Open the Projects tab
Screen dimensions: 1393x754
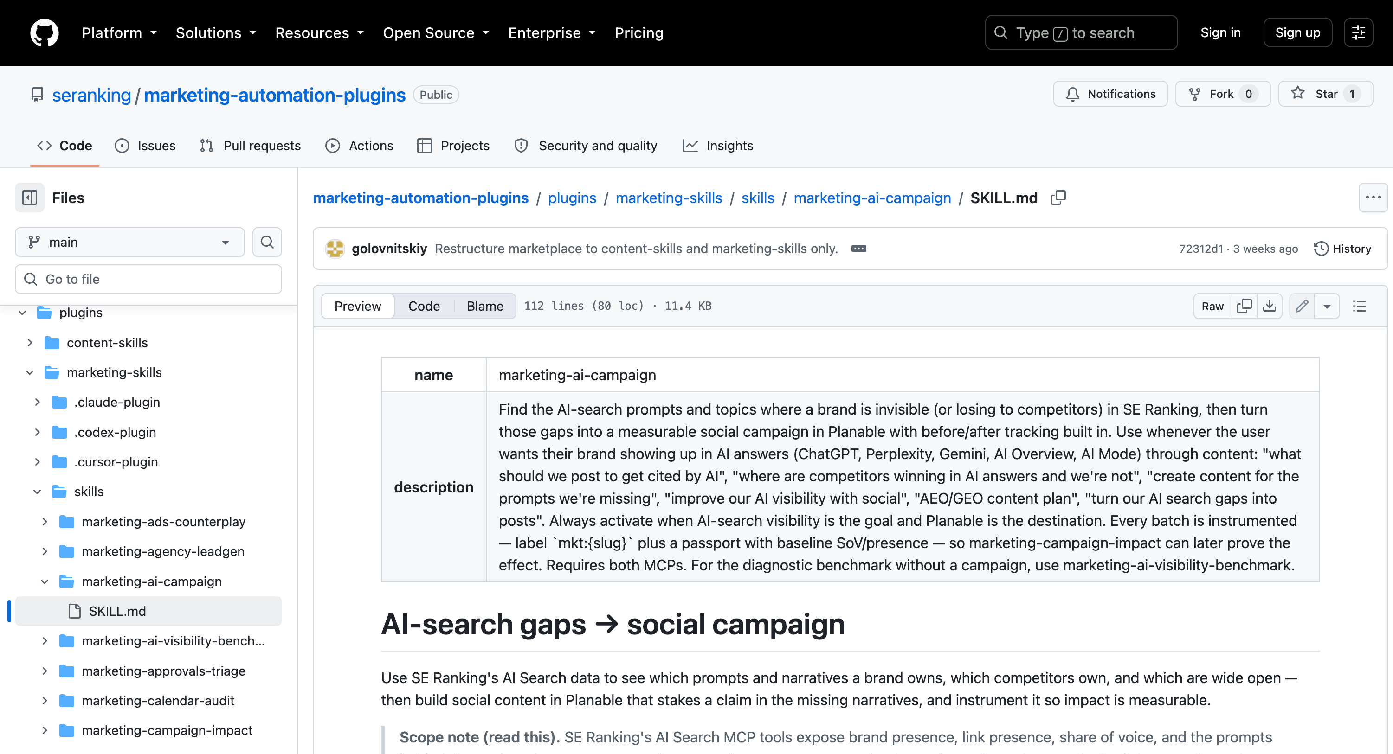[453, 146]
